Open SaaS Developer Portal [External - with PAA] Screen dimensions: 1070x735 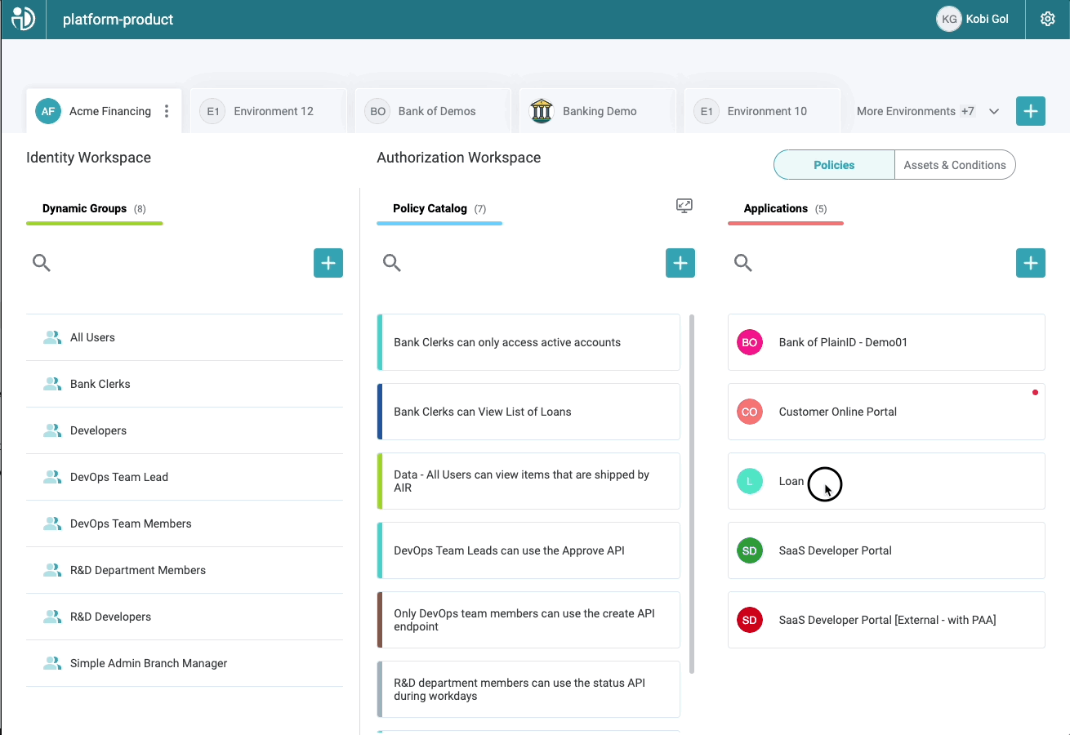pos(886,620)
